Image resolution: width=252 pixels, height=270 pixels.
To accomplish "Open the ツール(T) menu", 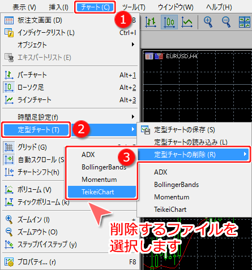I will [134, 7].
